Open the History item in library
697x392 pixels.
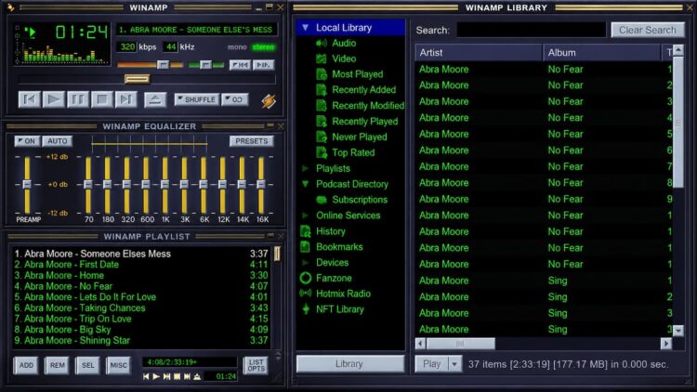pos(330,231)
